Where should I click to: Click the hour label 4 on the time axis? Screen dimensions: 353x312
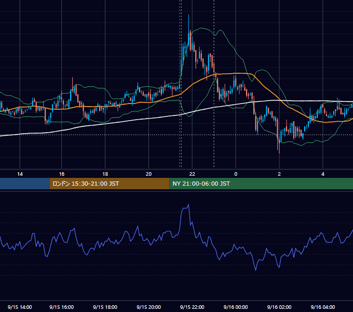point(323,174)
